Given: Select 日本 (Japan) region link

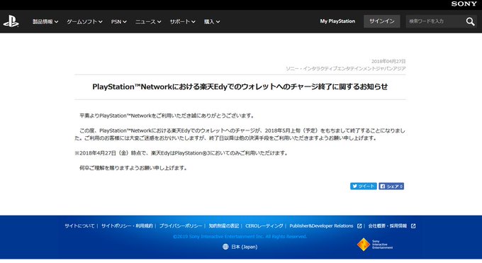Looking at the screenshot, I should (244, 247).
